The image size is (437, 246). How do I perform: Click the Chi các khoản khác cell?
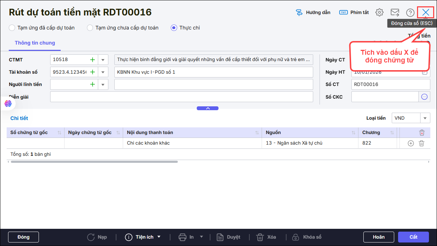[x=192, y=143]
